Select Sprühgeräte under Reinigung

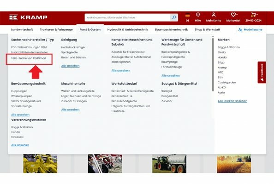[x=69, y=52]
